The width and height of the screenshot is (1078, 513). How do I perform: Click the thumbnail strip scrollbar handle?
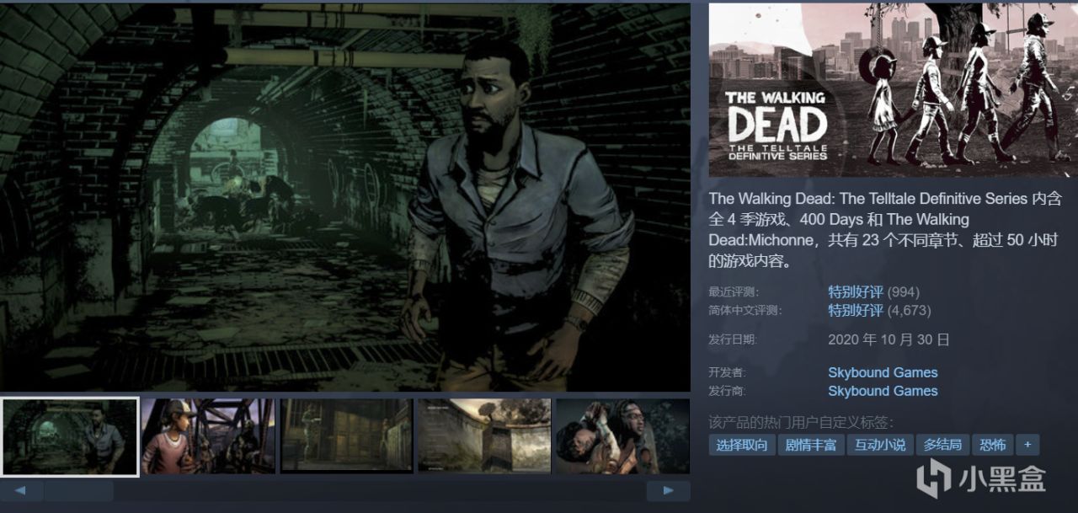79,490
